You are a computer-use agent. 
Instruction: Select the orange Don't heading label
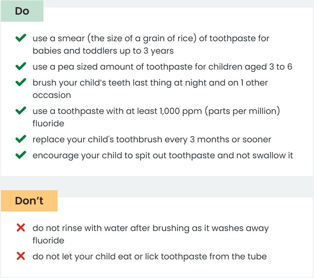pos(29,201)
